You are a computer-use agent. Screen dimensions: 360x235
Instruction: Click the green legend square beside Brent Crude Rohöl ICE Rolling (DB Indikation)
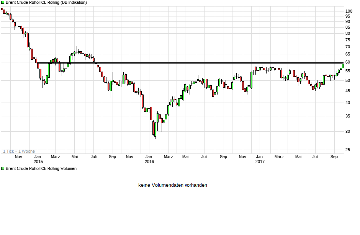pos(3,2)
